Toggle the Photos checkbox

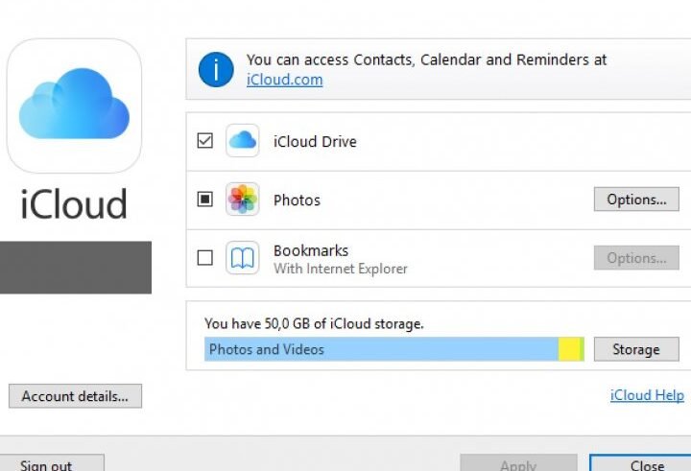[205, 200]
